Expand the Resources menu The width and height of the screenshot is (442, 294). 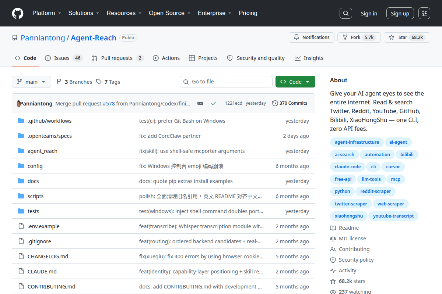(x=124, y=13)
